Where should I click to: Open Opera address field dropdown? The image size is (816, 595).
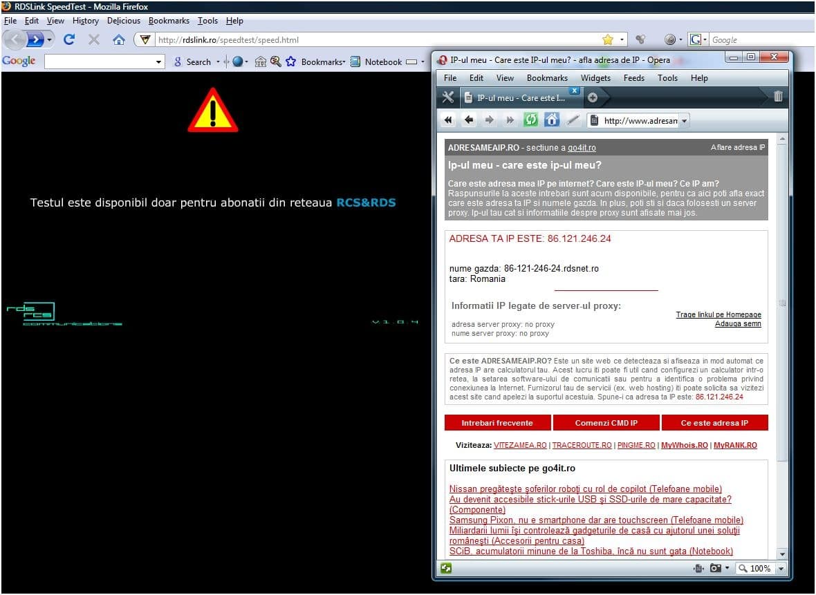point(685,121)
